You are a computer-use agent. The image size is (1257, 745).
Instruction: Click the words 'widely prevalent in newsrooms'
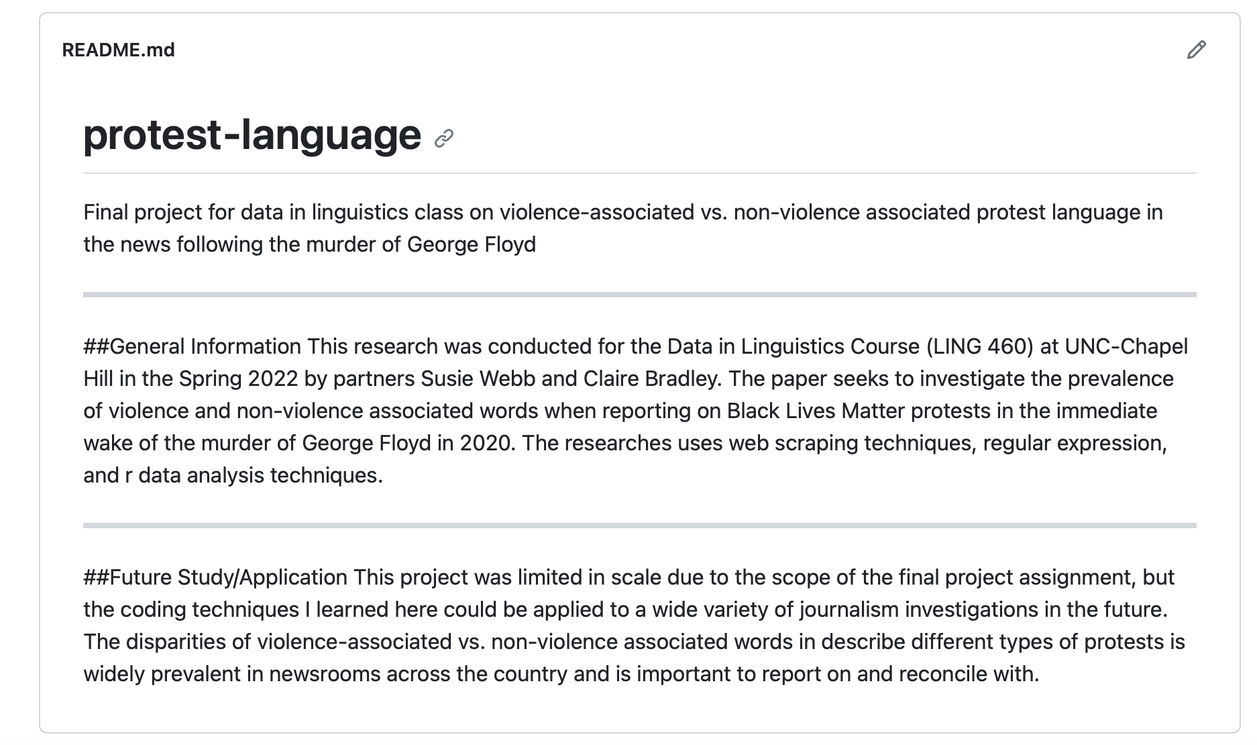233,674
